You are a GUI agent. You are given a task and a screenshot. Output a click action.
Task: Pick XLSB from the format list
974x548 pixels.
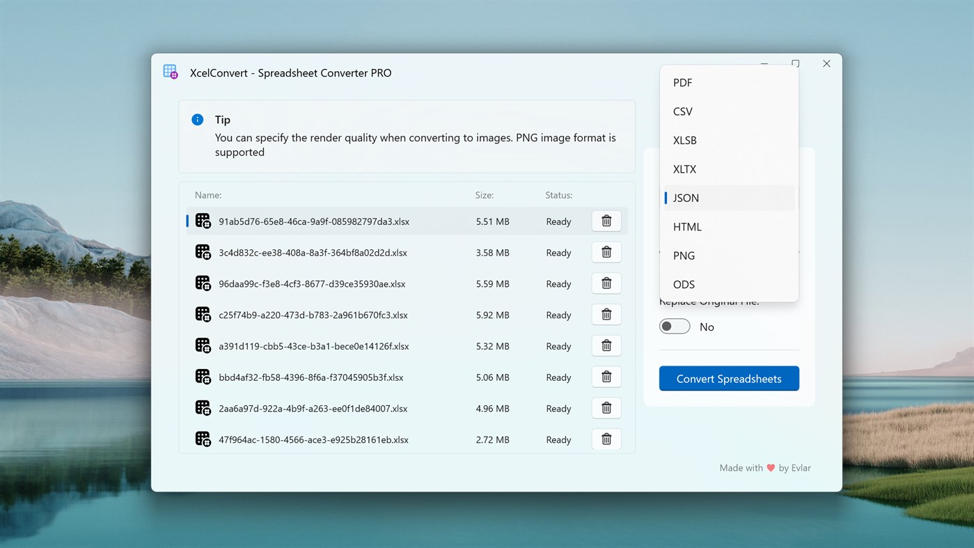[684, 140]
